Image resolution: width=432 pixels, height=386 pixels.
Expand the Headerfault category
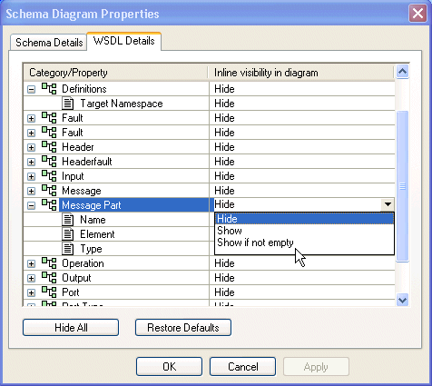point(31,162)
